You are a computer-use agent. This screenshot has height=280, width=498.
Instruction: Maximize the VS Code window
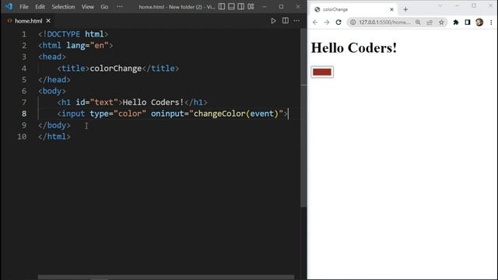coord(281,7)
